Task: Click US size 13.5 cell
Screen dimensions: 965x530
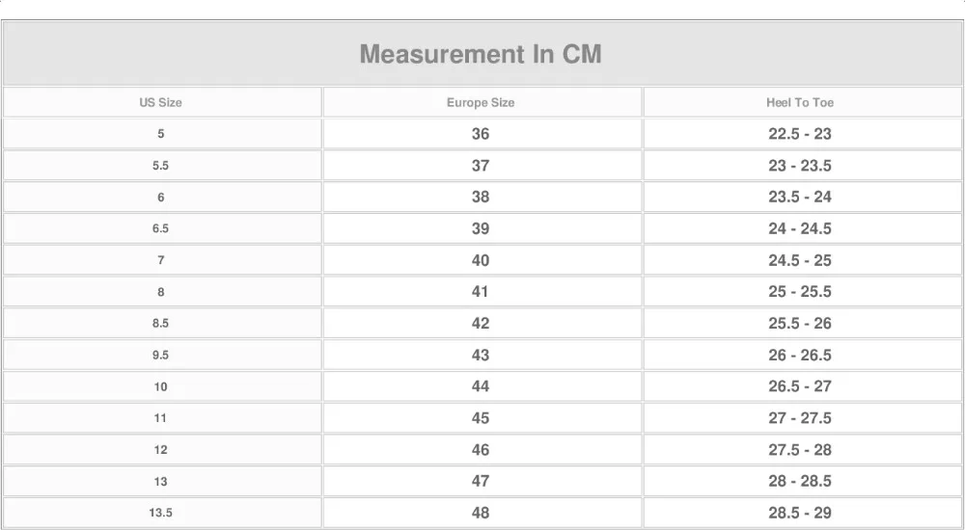Action: [161, 512]
